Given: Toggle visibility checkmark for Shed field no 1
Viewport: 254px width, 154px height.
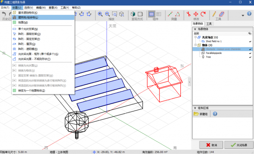Looking at the screenshot, I should pyautogui.click(x=250, y=41).
